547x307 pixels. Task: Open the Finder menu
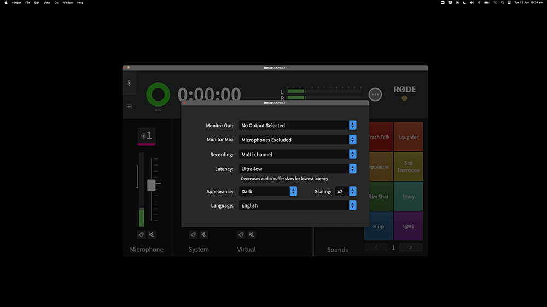coord(16,2)
